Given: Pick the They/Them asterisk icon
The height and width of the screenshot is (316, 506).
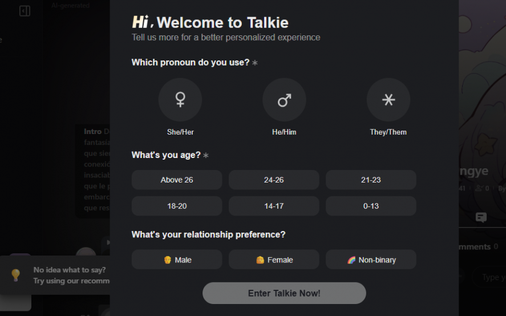Looking at the screenshot, I should pos(388,100).
